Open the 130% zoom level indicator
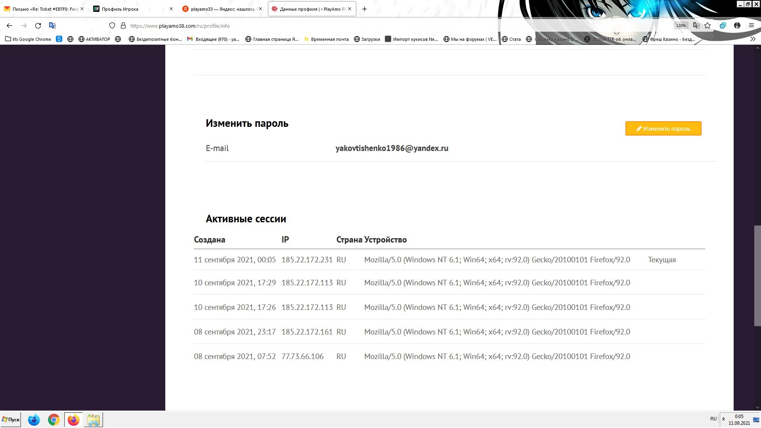Viewport: 761px width, 428px height. 681,26
